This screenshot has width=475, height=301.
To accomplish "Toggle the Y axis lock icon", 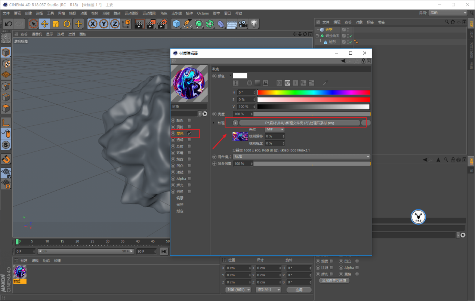I will [x=104, y=24].
